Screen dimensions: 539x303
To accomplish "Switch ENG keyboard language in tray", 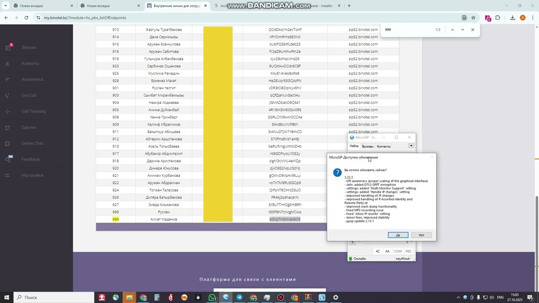I will (x=500, y=298).
